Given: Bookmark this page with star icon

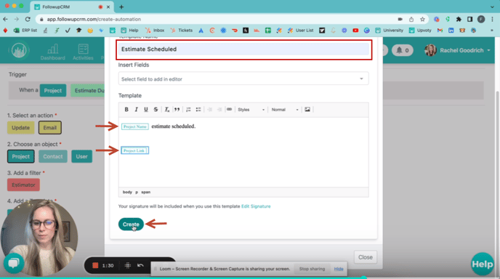Looking at the screenshot, I should [422, 19].
